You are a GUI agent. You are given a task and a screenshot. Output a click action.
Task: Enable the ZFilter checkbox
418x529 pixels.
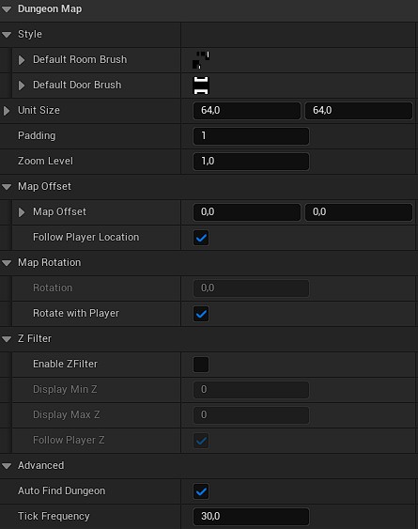[x=201, y=365]
